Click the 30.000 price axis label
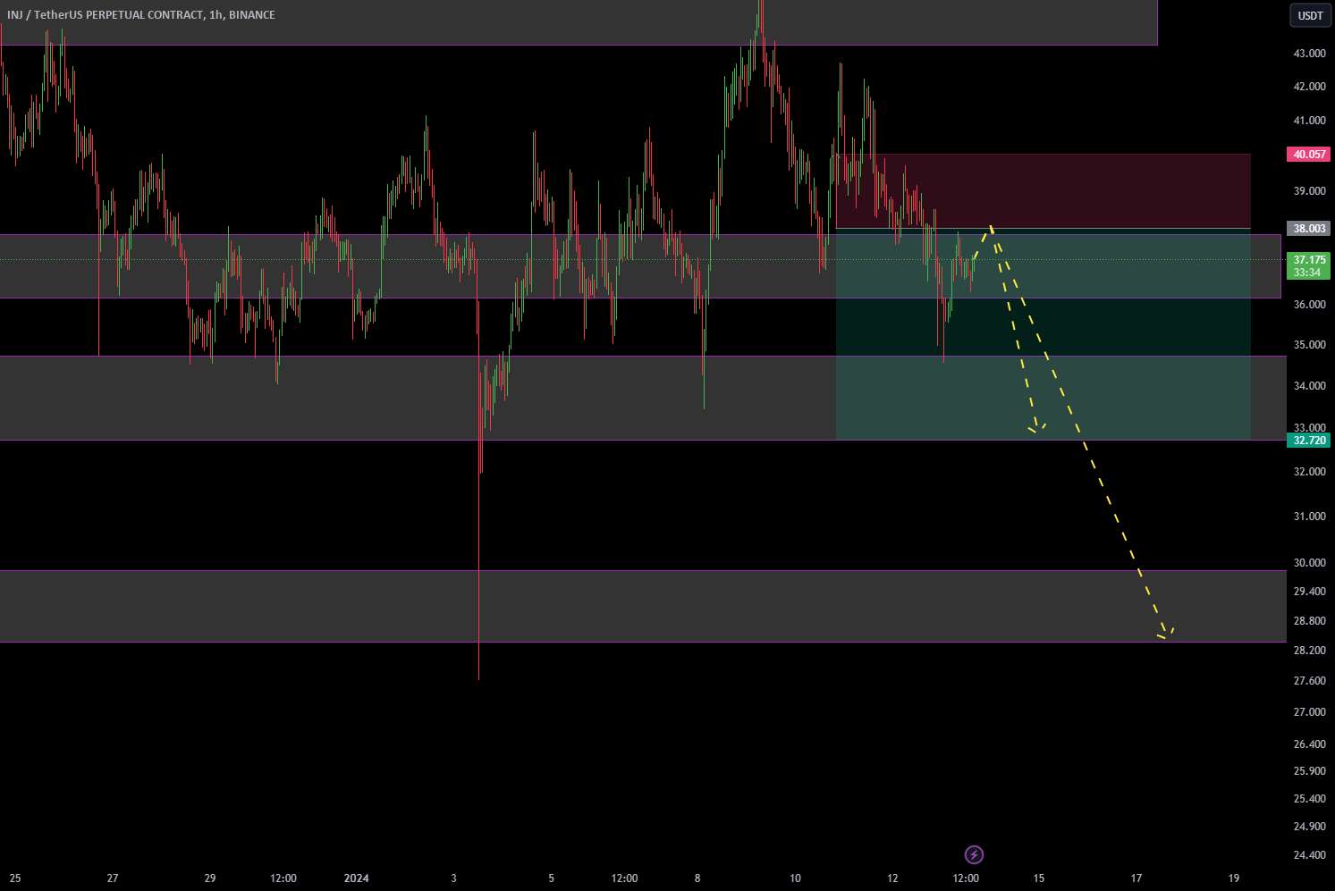 coord(1309,563)
